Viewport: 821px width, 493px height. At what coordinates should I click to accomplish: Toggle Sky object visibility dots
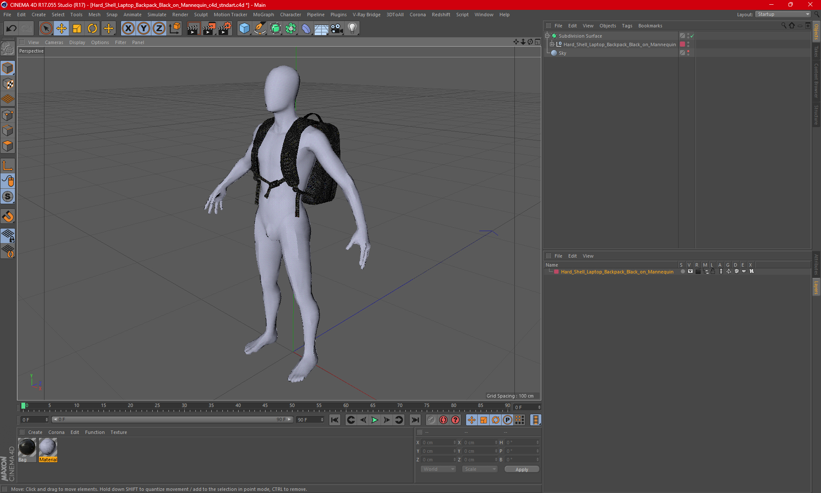[x=688, y=53]
